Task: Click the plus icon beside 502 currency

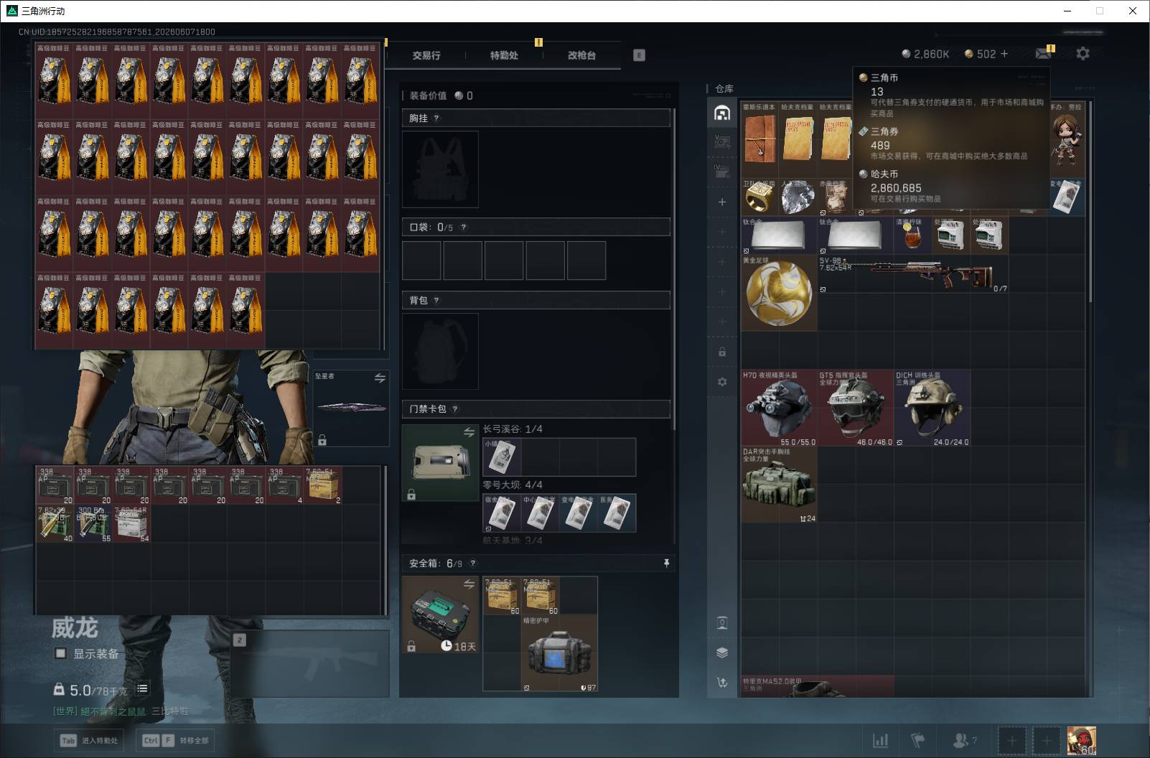Action: pyautogui.click(x=1004, y=54)
